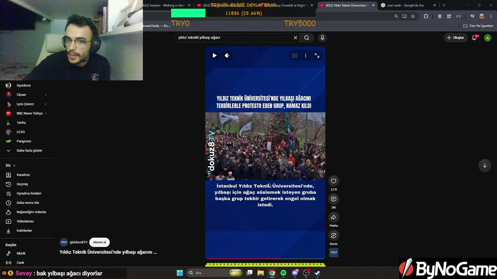Click the YouTube search input field

click(234, 38)
